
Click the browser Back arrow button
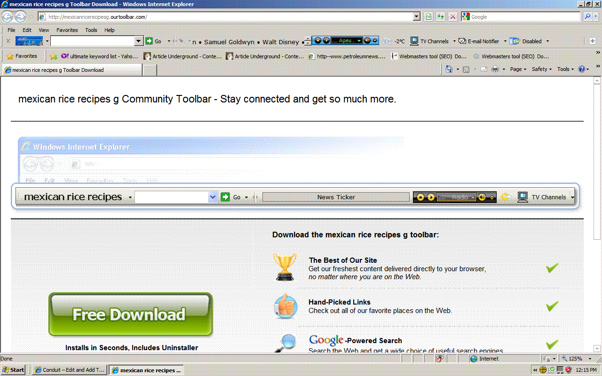coord(7,17)
